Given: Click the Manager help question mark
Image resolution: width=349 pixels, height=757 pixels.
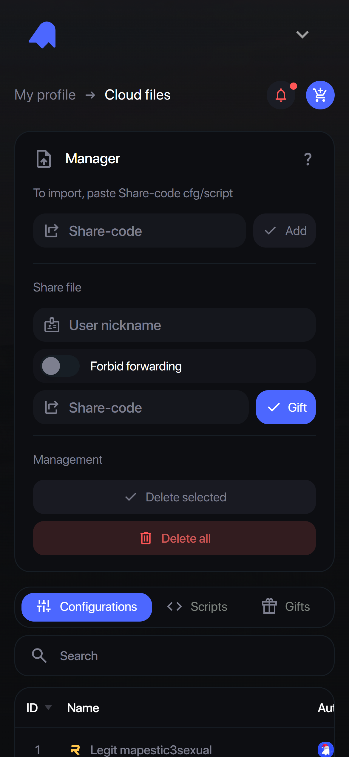Looking at the screenshot, I should click(x=308, y=159).
